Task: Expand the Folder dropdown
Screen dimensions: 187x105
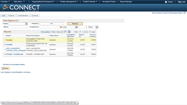Action: [x=27, y=24]
